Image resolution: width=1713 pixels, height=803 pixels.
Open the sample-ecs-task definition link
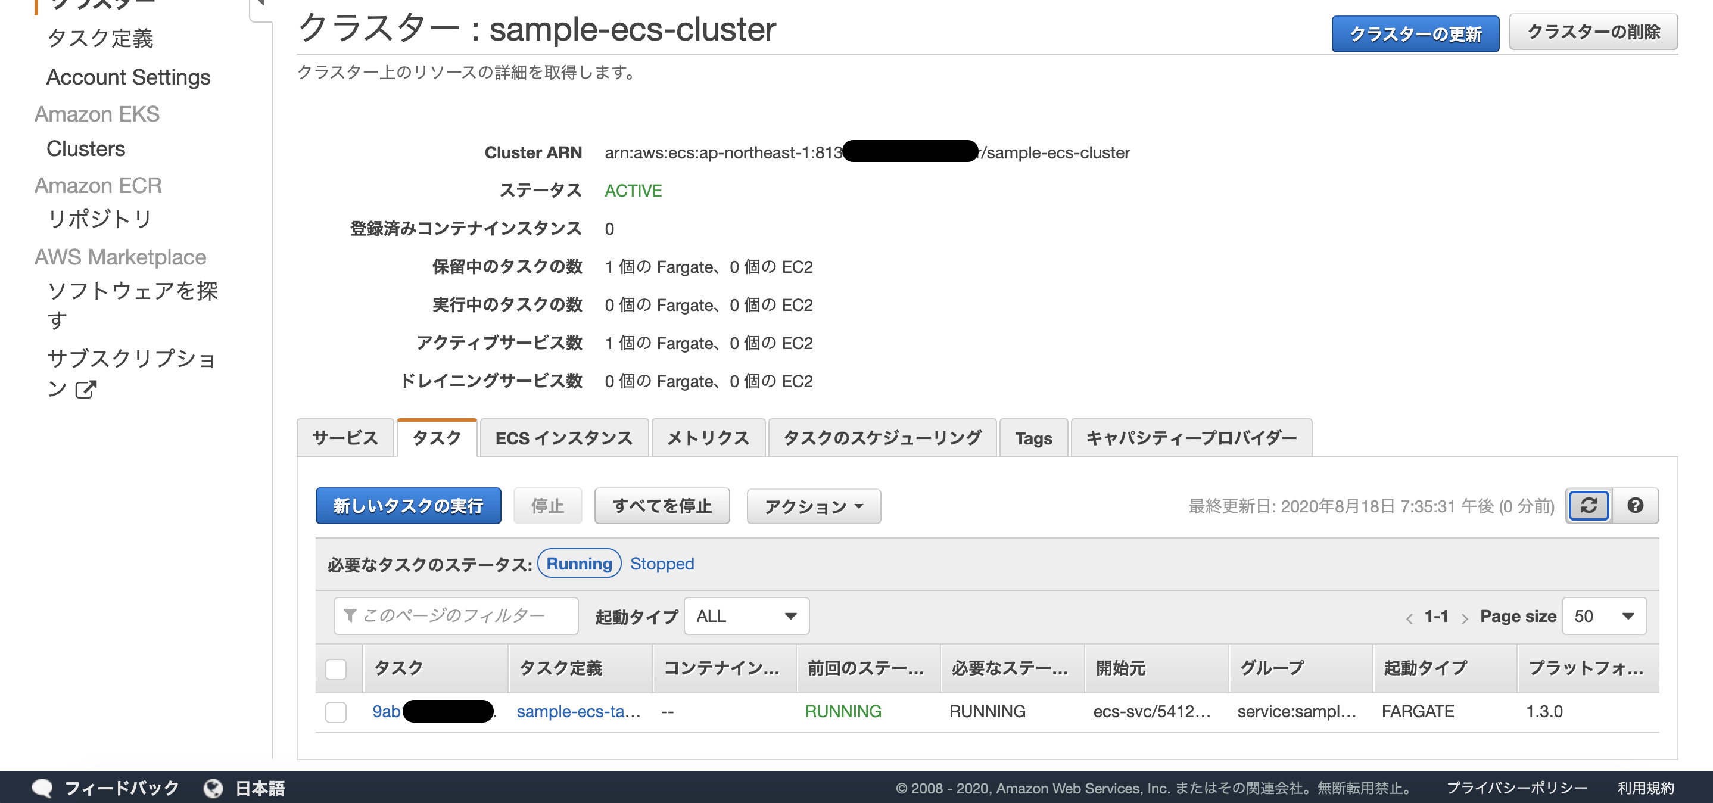pos(578,711)
